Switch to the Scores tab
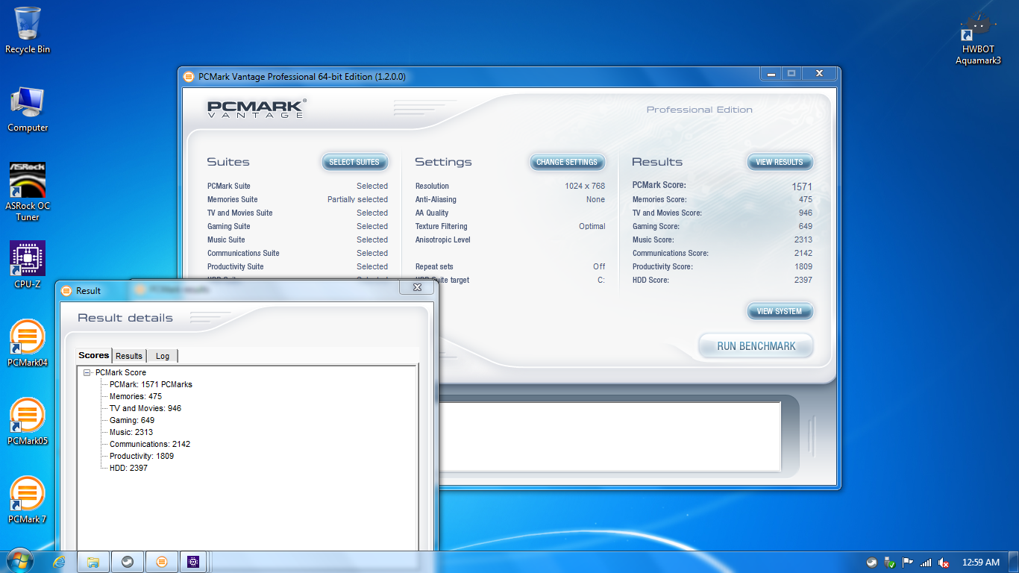This screenshot has height=573, width=1019. coord(94,355)
